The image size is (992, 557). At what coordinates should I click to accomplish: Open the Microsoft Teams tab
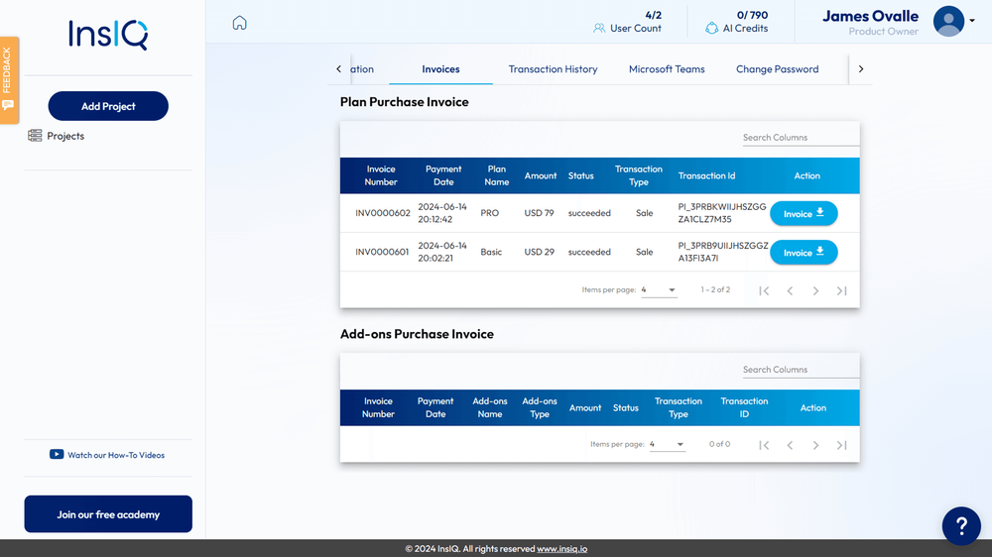point(667,69)
